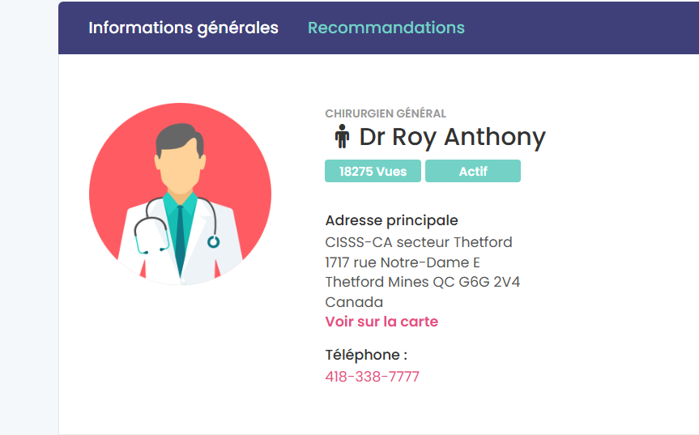The width and height of the screenshot is (699, 435).
Task: Click the Téléphone label
Action: (x=365, y=355)
